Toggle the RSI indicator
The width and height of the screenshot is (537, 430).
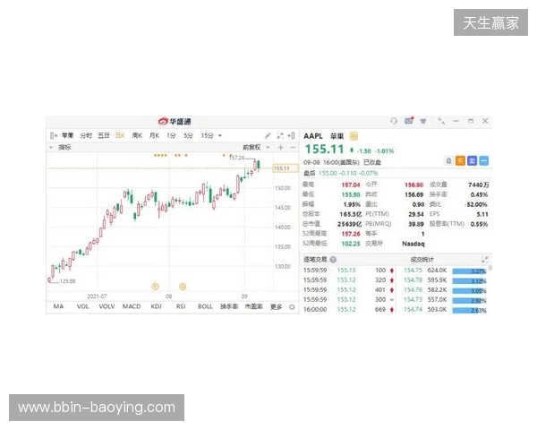pos(181,306)
